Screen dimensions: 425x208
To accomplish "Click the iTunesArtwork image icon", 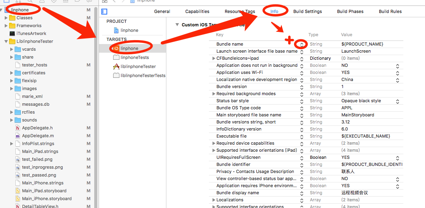I will 12,33.
